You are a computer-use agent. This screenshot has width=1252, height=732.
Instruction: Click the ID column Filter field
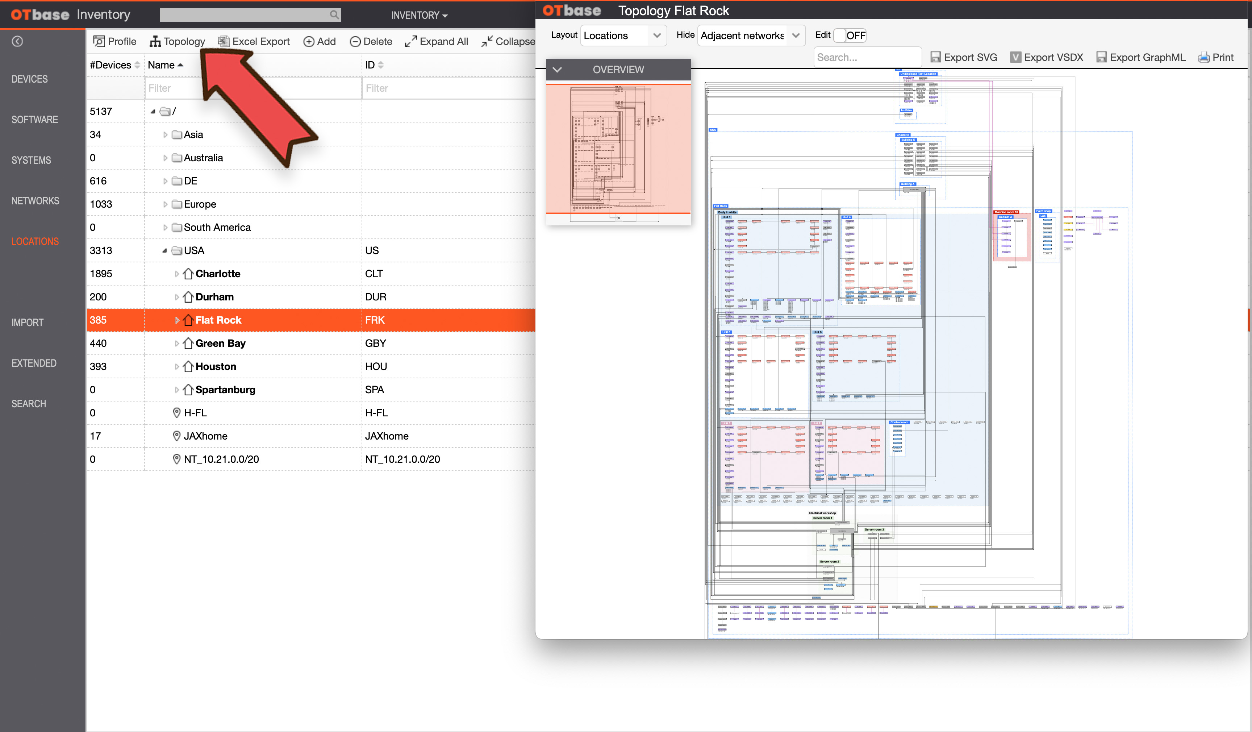pos(449,88)
